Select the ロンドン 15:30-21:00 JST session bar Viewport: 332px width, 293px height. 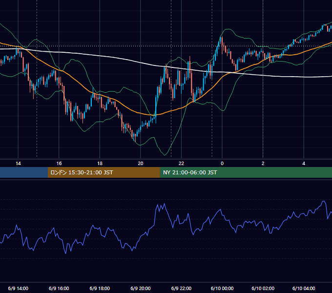[104, 172]
